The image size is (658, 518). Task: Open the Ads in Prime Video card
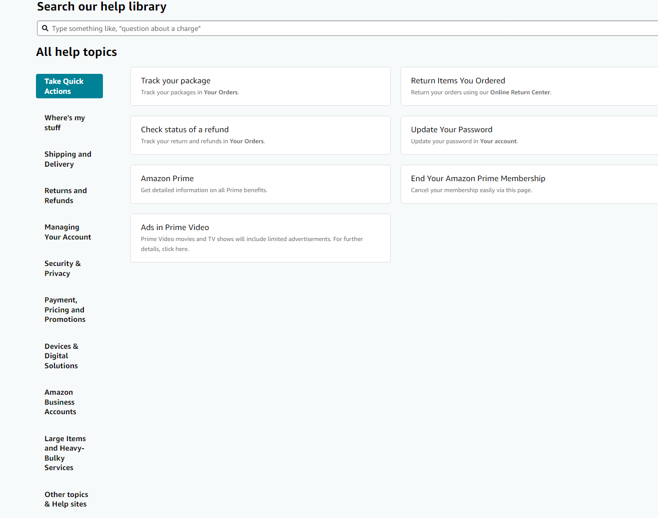[260, 238]
